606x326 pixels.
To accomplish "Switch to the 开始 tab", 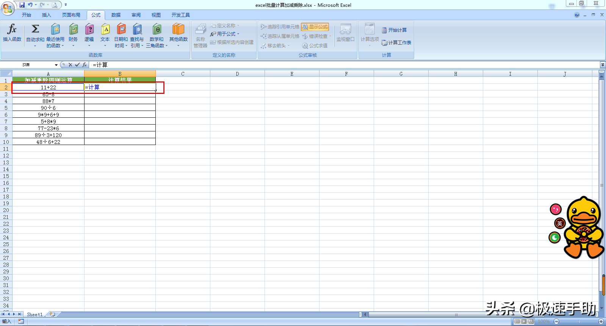I will pyautogui.click(x=27, y=15).
